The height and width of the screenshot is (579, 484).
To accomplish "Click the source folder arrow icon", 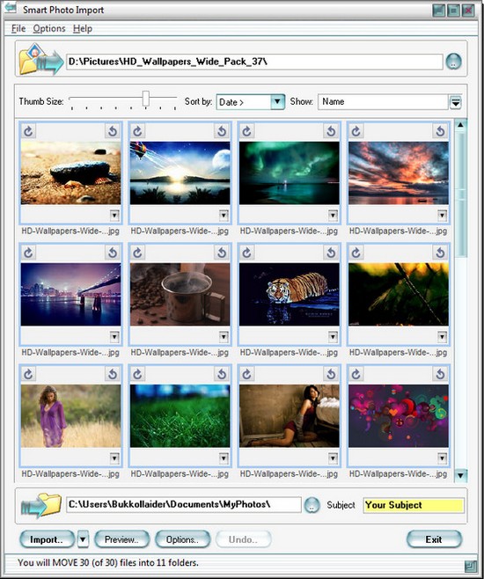I will pyautogui.click(x=41, y=60).
